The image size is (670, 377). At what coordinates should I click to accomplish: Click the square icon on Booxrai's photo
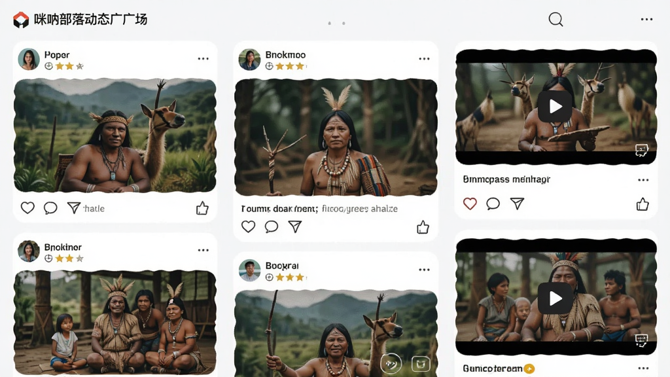(x=421, y=364)
